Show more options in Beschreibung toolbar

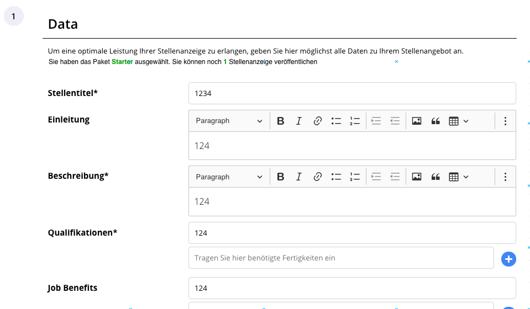[505, 177]
